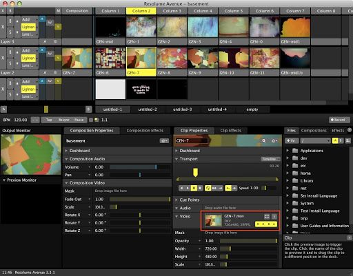The image size is (353, 276).
Task: Play clip backwards in Transport
Action: click(182, 188)
